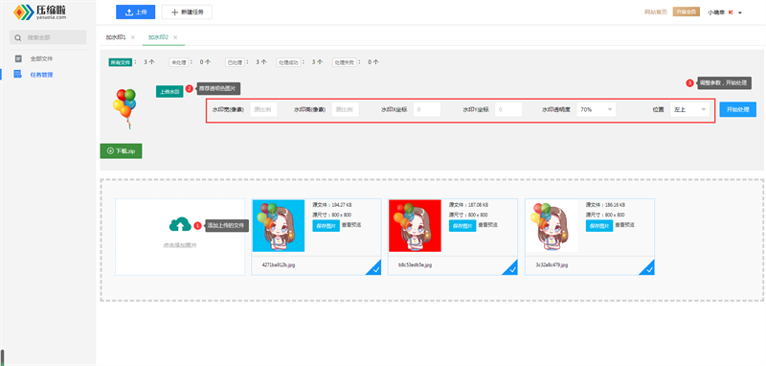This screenshot has width=766, height=366.
Task: Open 全部文件 in the sidebar
Action: [x=41, y=58]
